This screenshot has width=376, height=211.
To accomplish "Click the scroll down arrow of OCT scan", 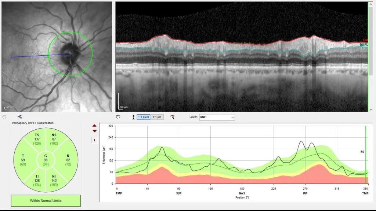I will (x=370, y=110).
